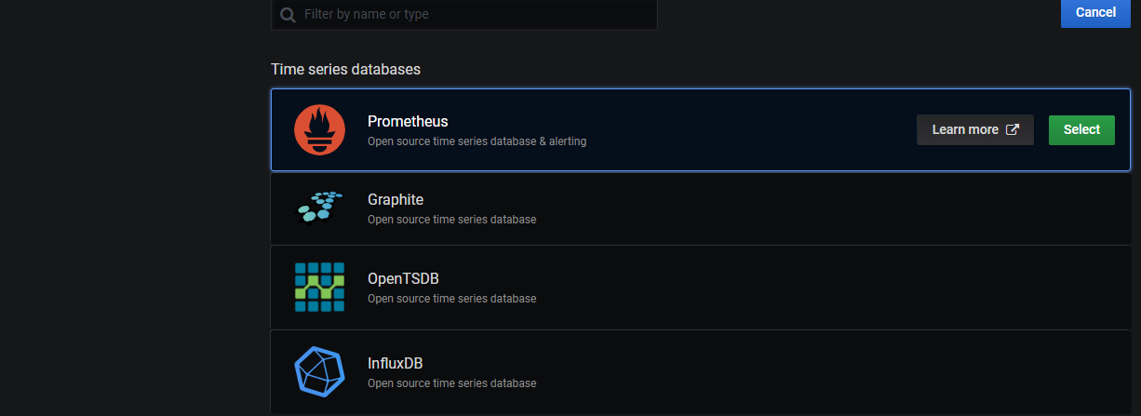Image resolution: width=1141 pixels, height=416 pixels.
Task: Click the magnifier search icon
Action: [288, 15]
